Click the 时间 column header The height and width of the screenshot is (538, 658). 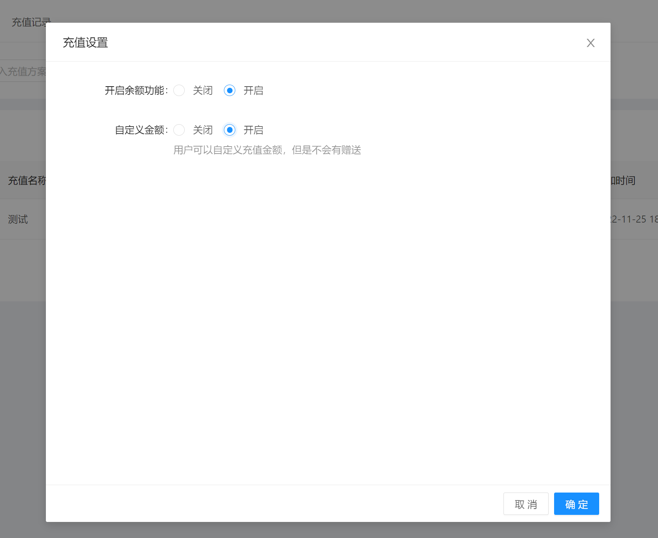point(623,181)
